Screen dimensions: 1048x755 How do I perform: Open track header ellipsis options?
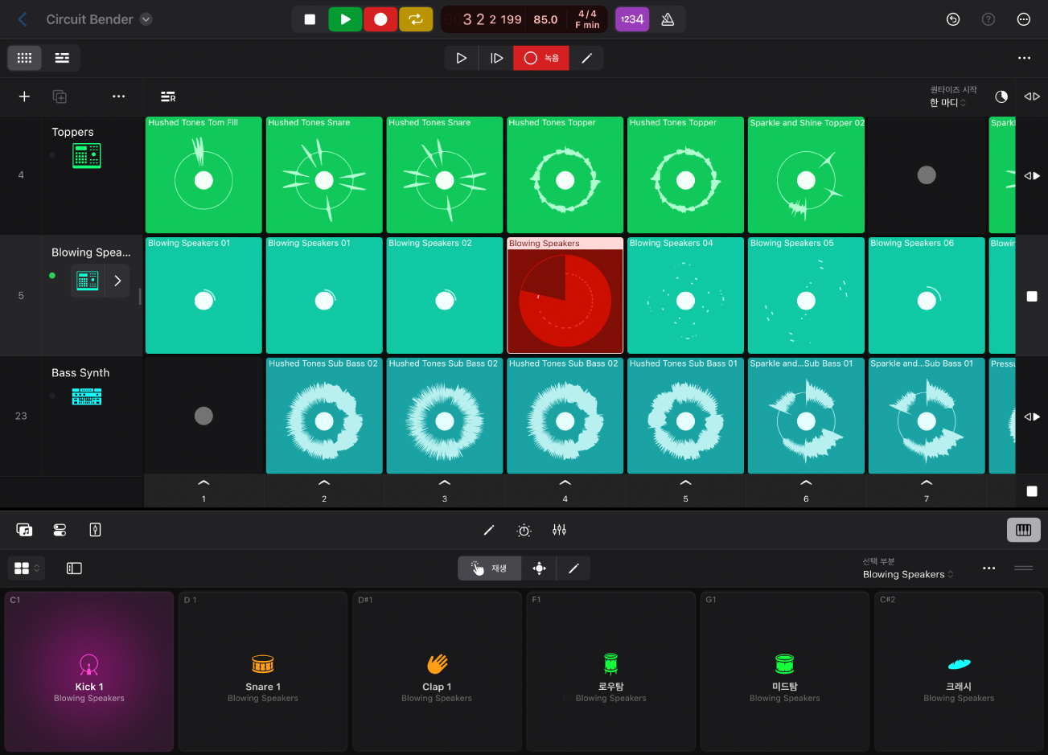(119, 96)
